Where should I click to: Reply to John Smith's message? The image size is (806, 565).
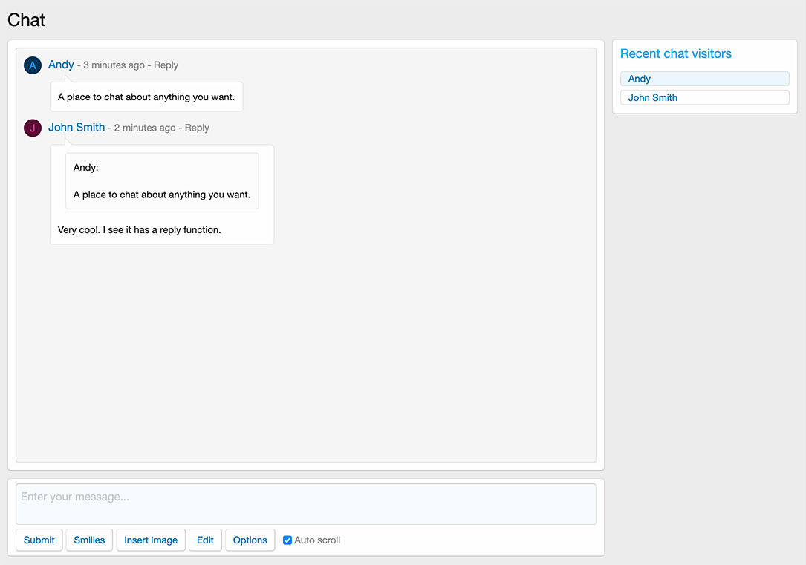[197, 128]
